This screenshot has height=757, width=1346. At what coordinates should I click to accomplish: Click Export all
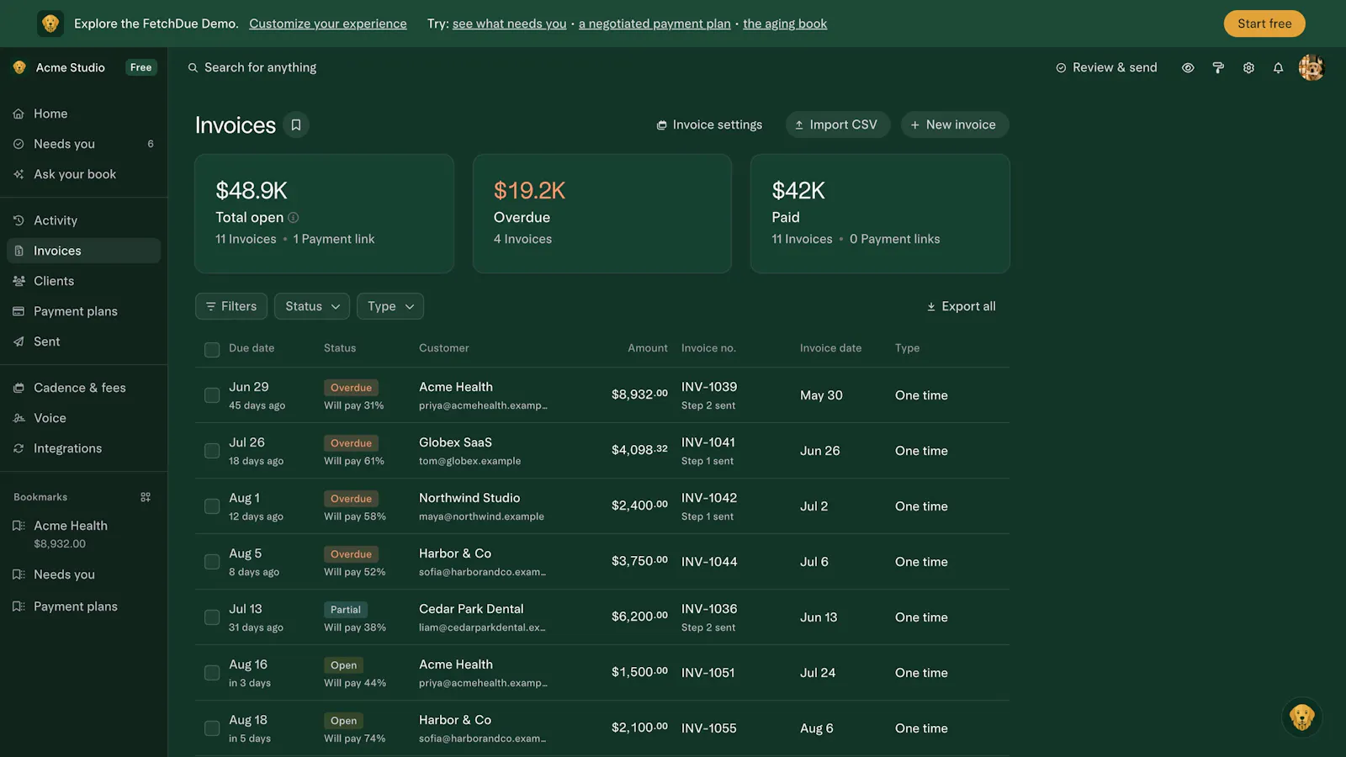coord(961,306)
